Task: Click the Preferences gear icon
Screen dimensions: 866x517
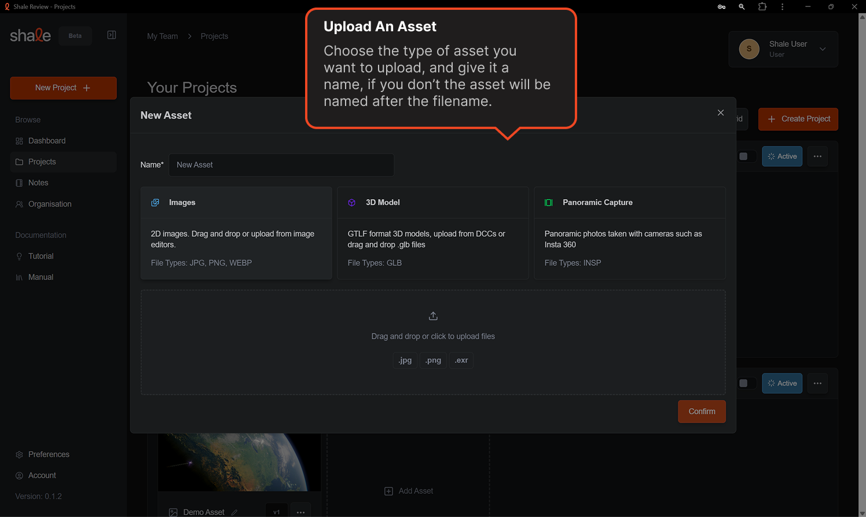Action: coord(19,455)
